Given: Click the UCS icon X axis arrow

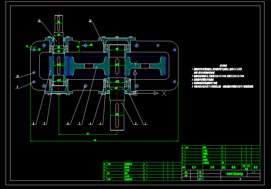Looking at the screenshot, I should (156, 93).
